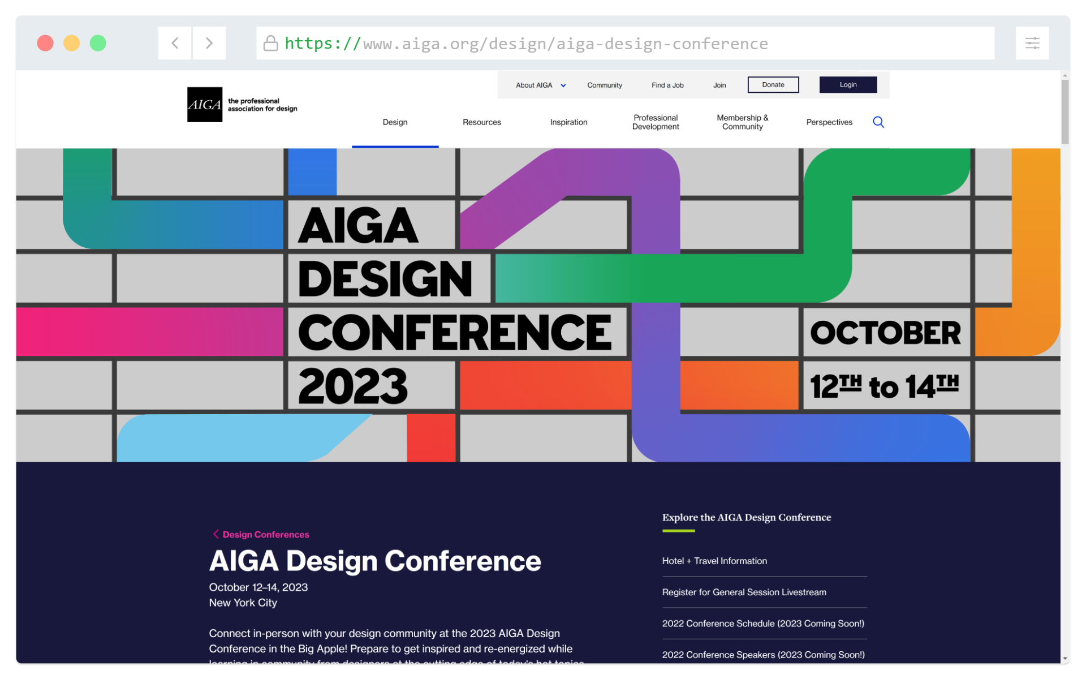
Task: Open the browser settings sliders icon
Action: 1032,43
